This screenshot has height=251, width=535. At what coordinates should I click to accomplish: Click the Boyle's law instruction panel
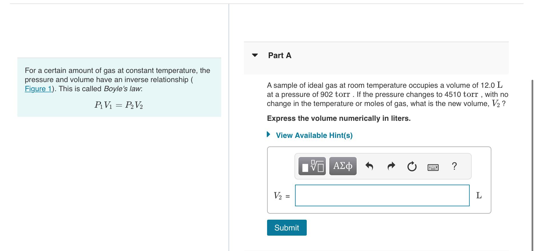click(x=119, y=87)
